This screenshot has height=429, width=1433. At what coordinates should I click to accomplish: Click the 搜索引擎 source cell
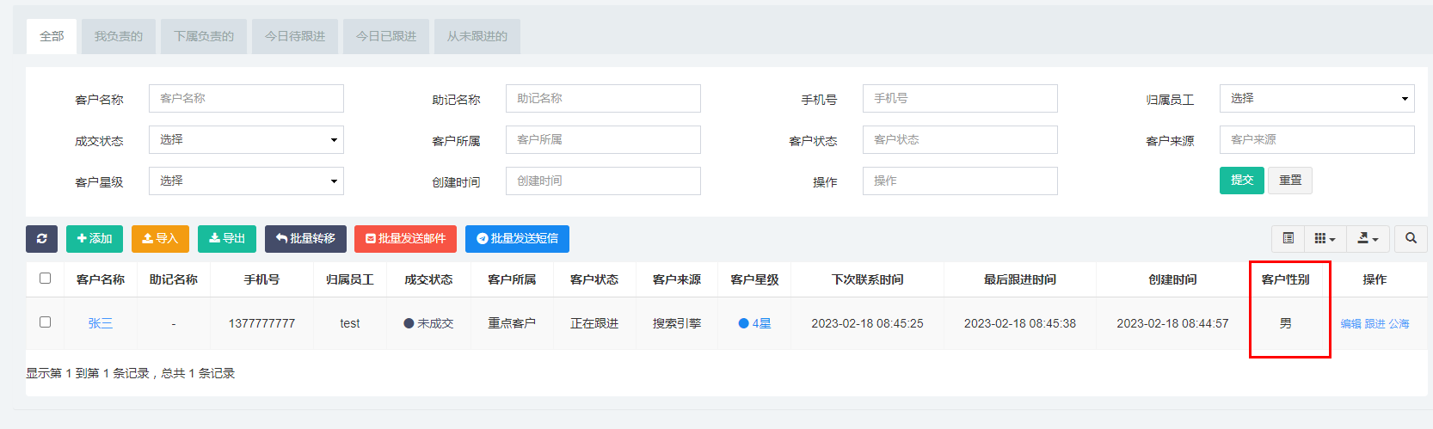click(x=677, y=323)
